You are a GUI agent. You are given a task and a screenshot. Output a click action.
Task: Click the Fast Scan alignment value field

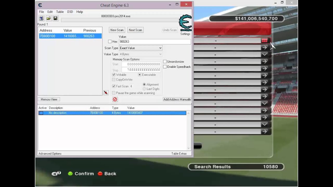135,86
